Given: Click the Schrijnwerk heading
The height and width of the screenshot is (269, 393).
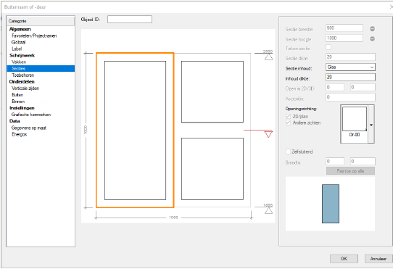Looking at the screenshot, I should pos(22,55).
